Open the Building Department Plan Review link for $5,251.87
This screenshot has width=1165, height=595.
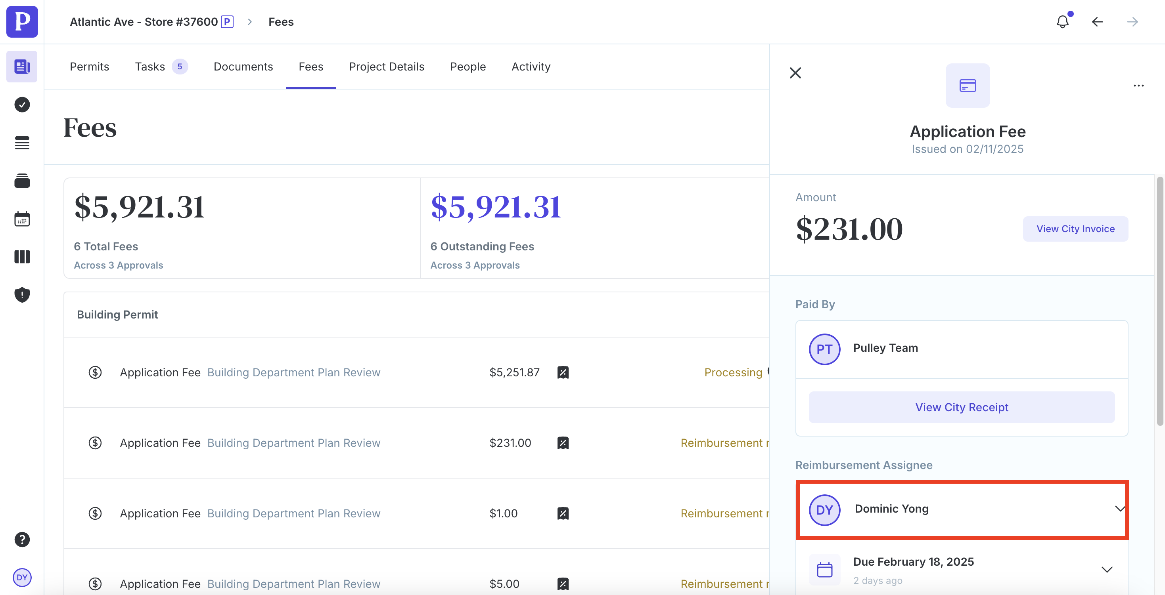(293, 372)
